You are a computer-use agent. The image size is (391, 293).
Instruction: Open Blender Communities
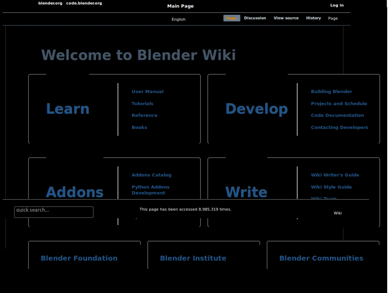pyautogui.click(x=322, y=258)
